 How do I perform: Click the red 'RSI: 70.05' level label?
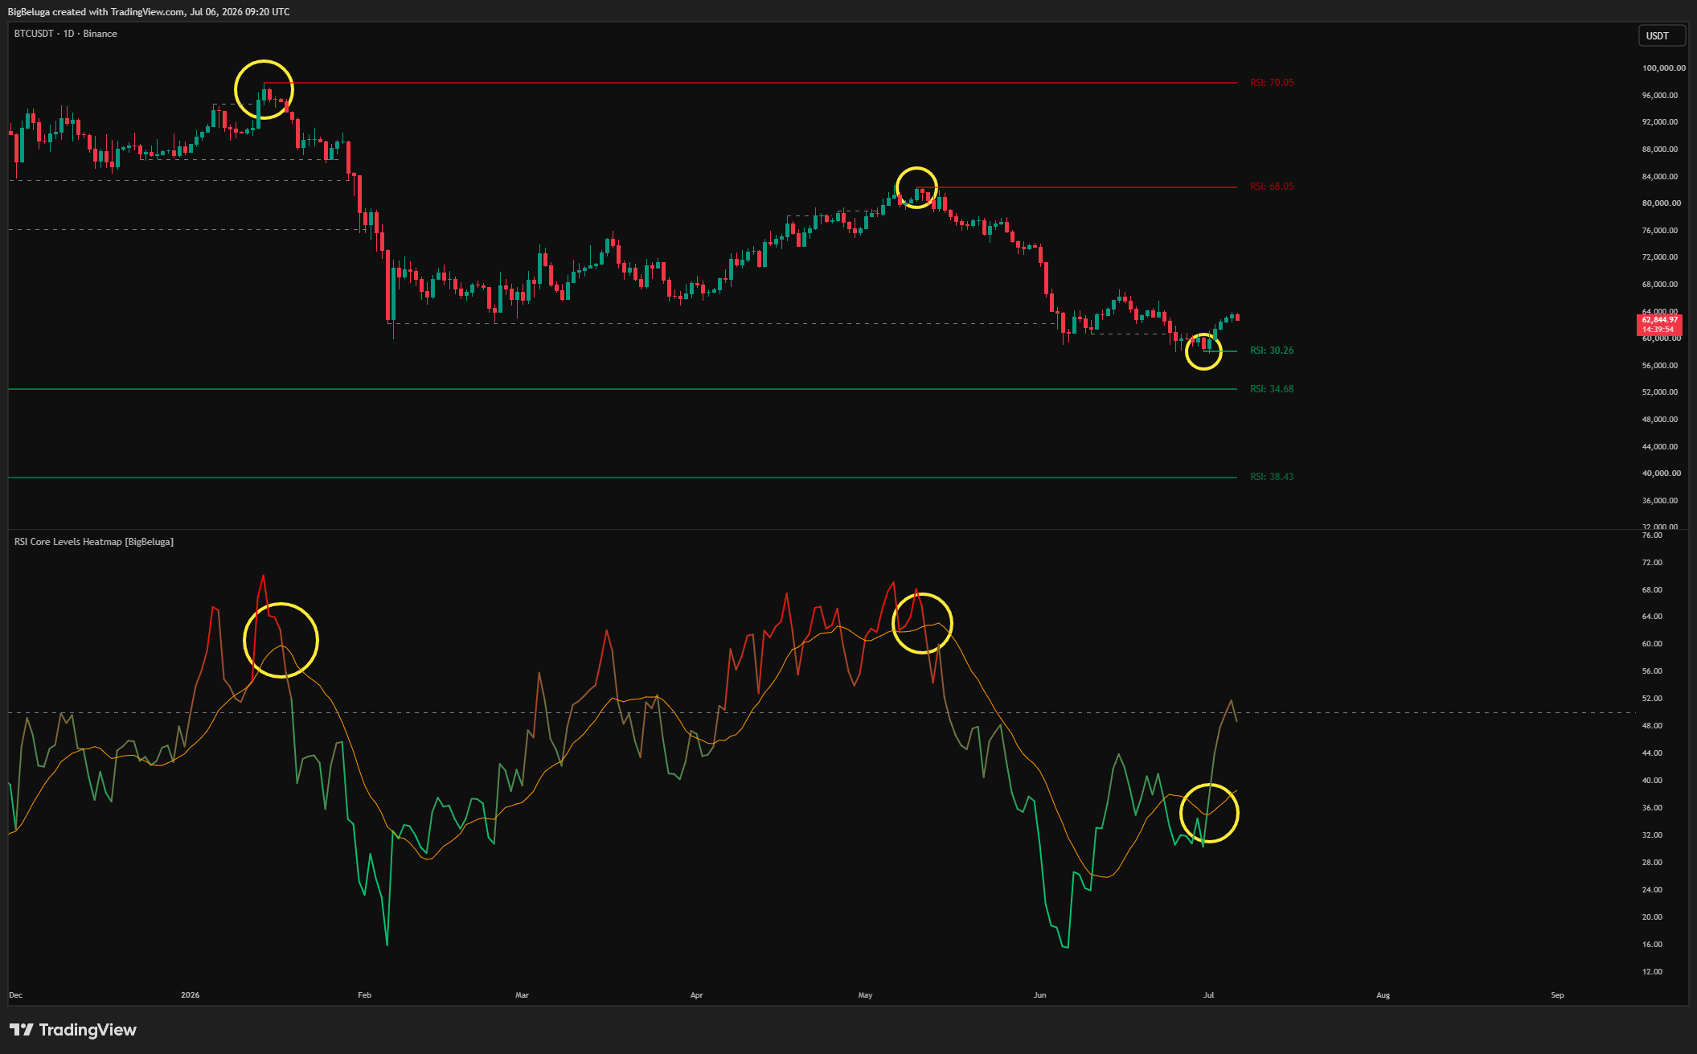pyautogui.click(x=1272, y=83)
